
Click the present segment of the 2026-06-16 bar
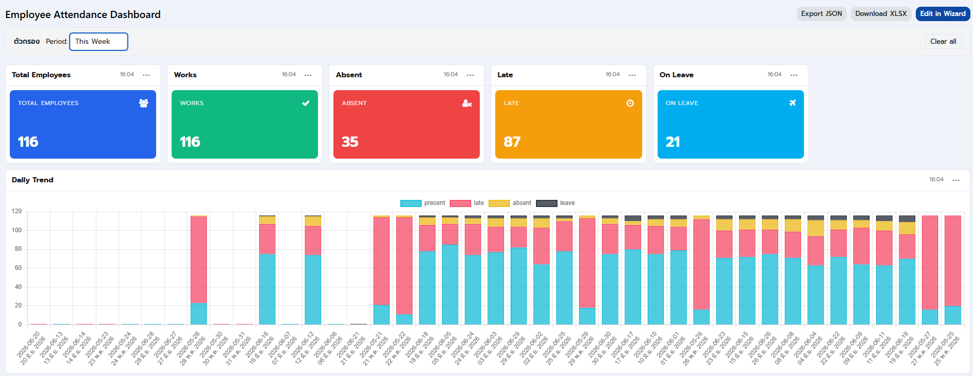click(x=267, y=289)
